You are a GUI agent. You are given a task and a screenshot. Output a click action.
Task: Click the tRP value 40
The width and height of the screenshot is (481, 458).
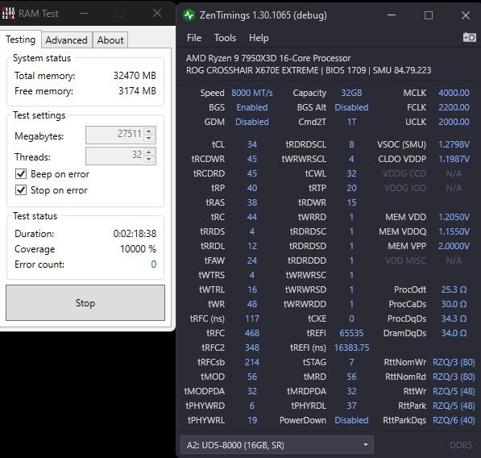click(252, 188)
